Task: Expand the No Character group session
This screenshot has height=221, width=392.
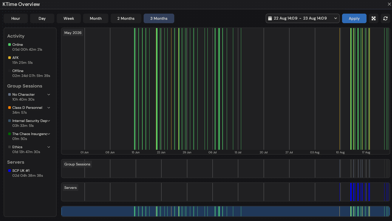Action: [x=49, y=94]
